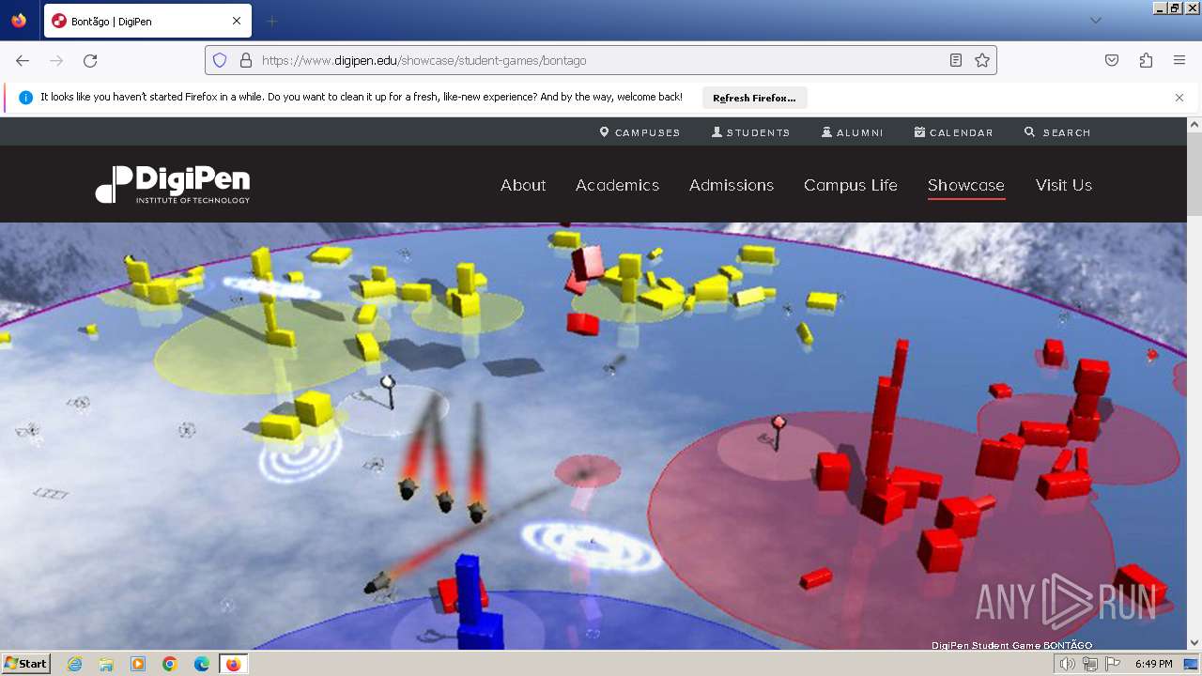Screen dimensions: 1202x676
Task: Click the Firefox back arrow
Action: [x=23, y=60]
